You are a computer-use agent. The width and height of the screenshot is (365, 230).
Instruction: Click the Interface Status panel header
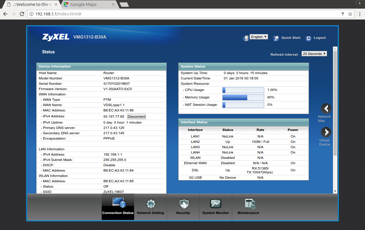click(x=243, y=122)
